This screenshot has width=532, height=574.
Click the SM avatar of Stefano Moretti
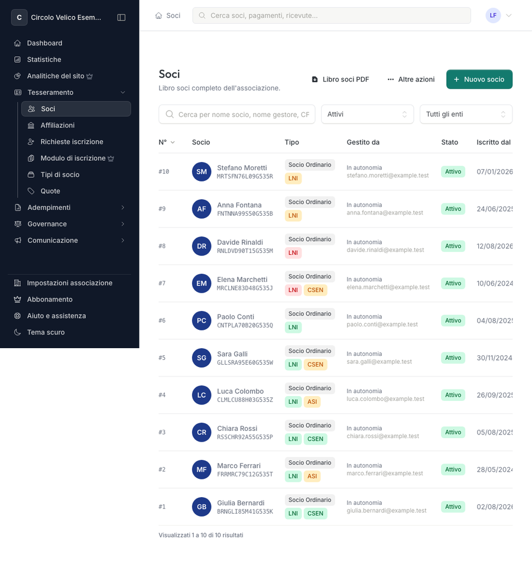tap(202, 171)
